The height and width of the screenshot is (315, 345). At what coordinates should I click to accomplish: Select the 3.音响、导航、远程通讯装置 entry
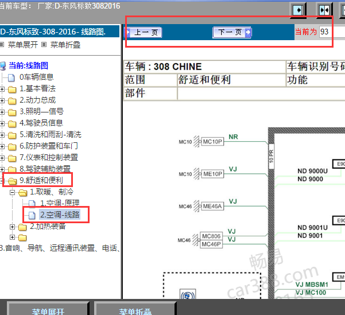coord(60,248)
